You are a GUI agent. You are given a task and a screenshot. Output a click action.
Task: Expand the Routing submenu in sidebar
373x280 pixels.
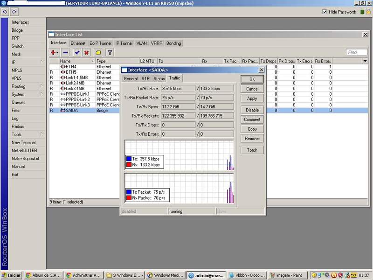[41, 86]
